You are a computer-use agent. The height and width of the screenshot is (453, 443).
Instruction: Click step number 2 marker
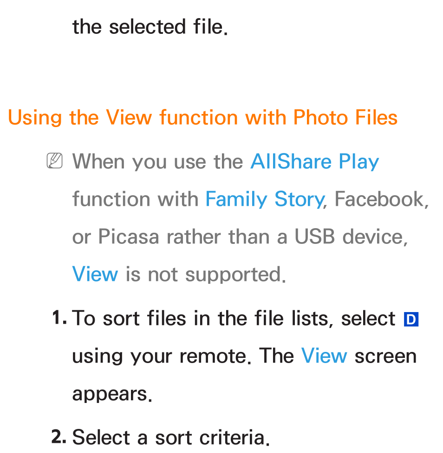pos(59,436)
